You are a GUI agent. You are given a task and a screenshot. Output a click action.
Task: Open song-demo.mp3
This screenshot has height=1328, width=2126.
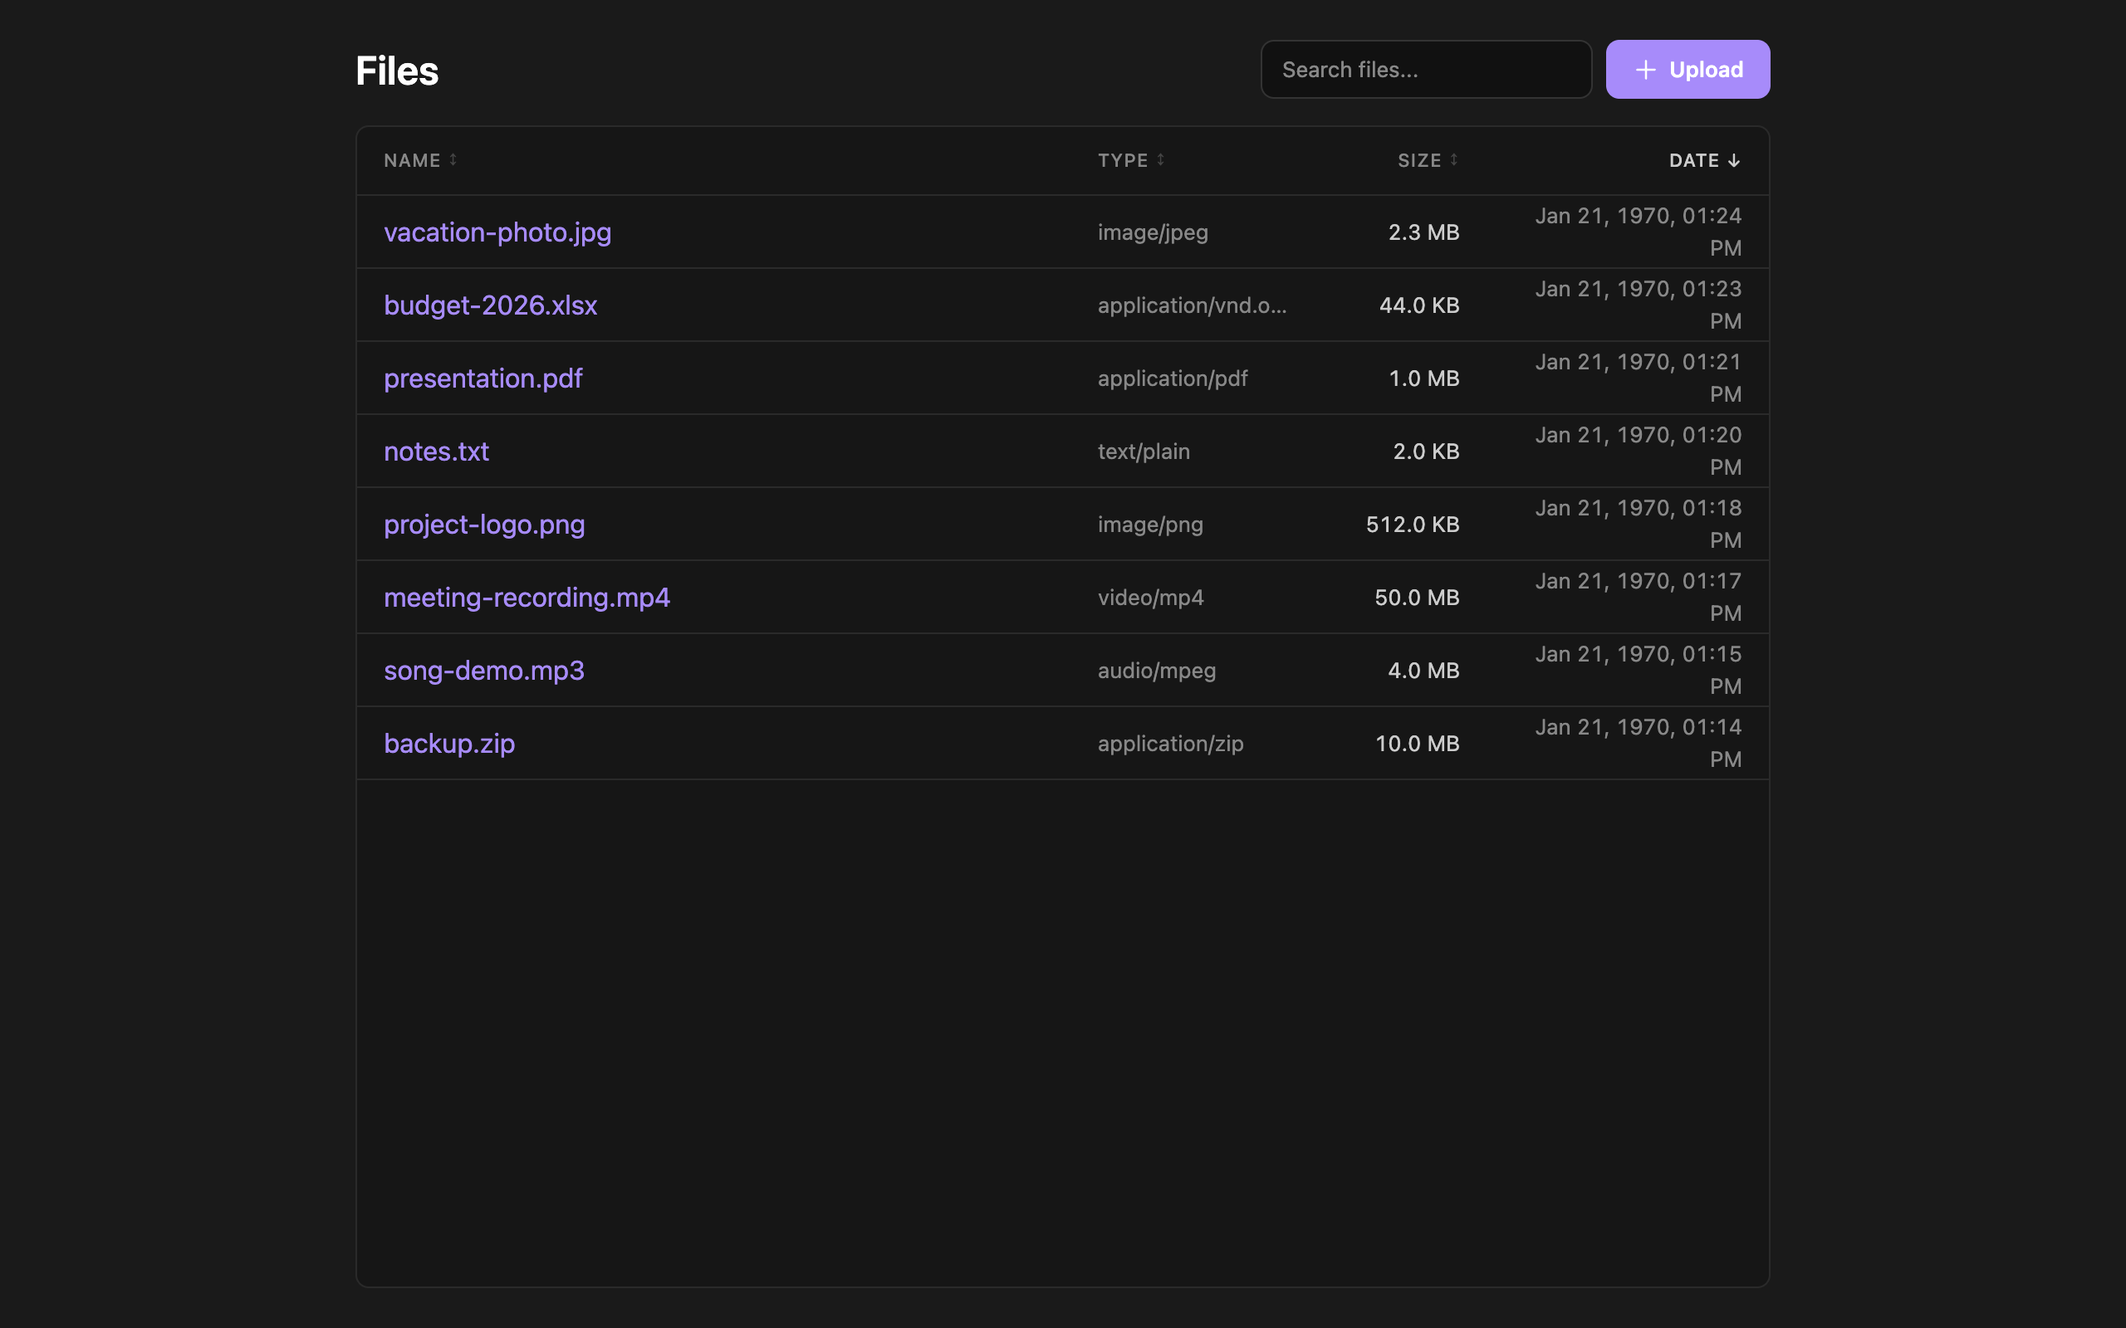(483, 669)
